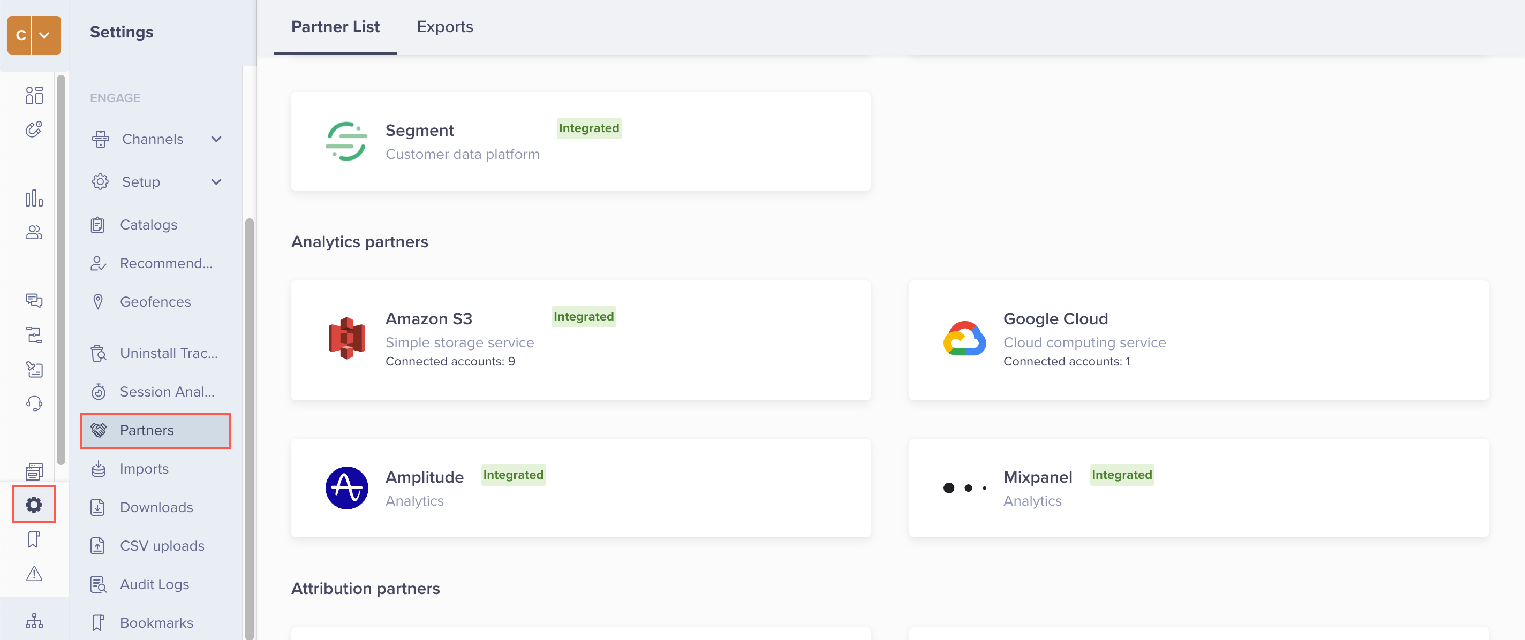Open the workspace switcher chevron next to C

pos(45,35)
